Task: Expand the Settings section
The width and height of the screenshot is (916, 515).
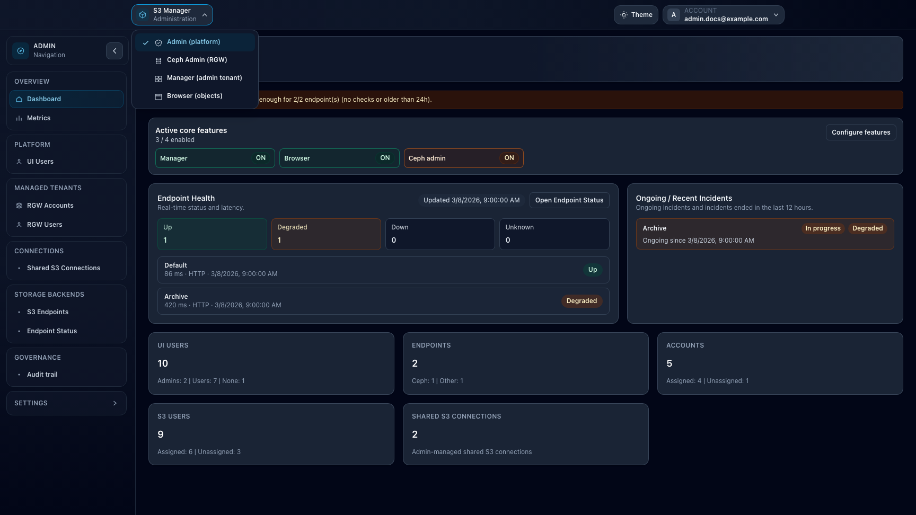Action: click(x=66, y=403)
